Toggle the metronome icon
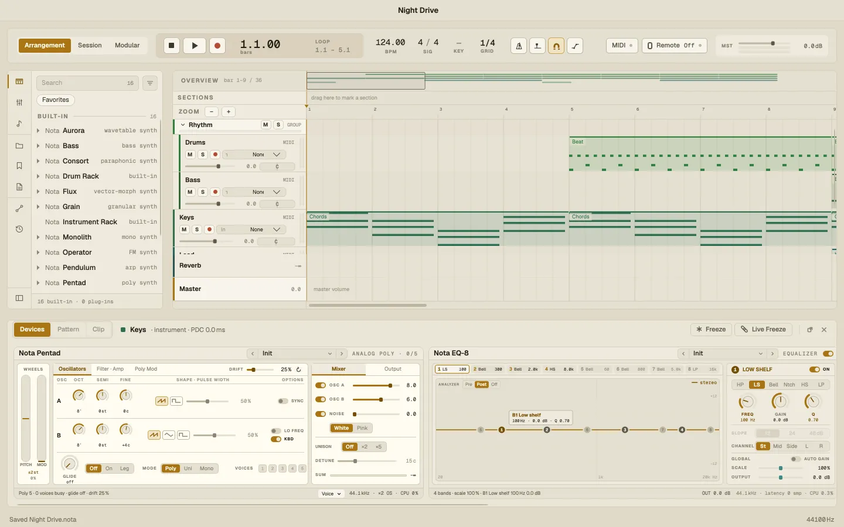844x527 pixels. coord(519,46)
